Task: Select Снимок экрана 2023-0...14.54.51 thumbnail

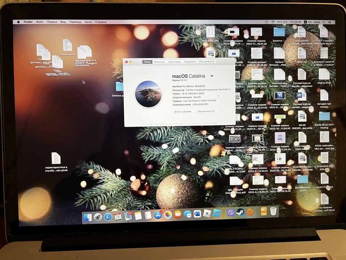Action: [258, 159]
